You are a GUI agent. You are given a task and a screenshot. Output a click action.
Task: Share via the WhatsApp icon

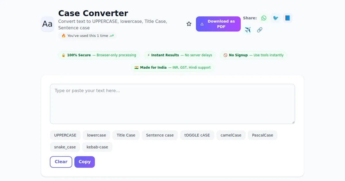coord(264,18)
